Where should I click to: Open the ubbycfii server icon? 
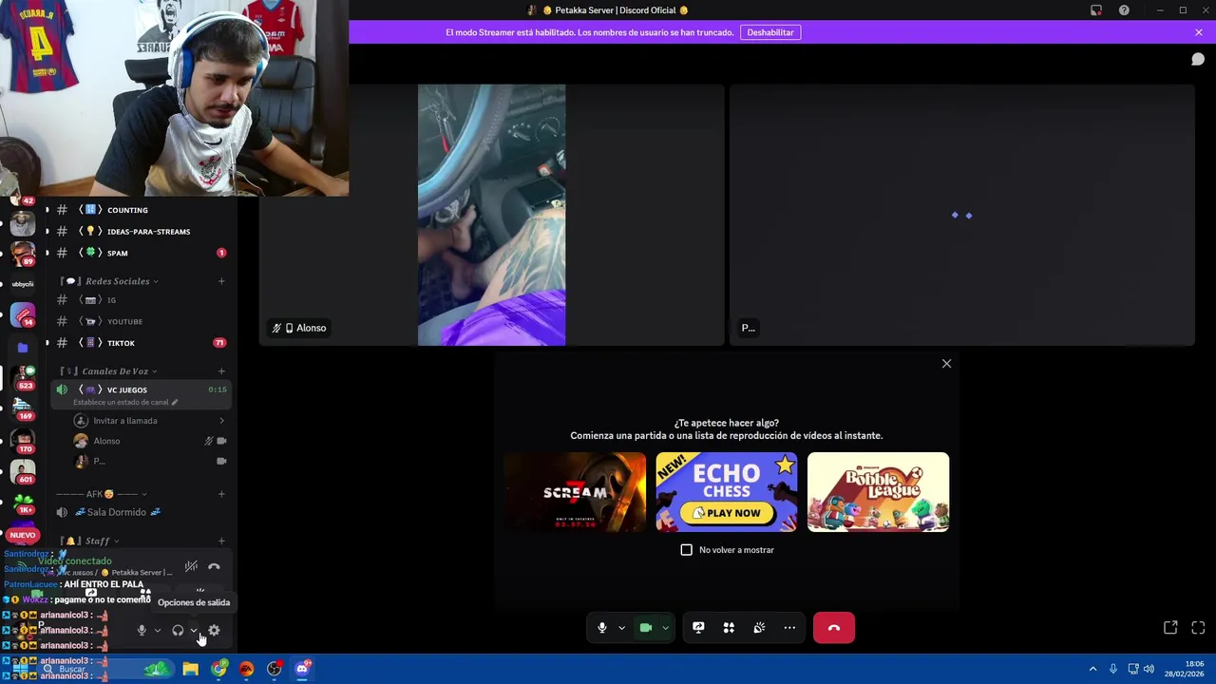[x=23, y=284]
